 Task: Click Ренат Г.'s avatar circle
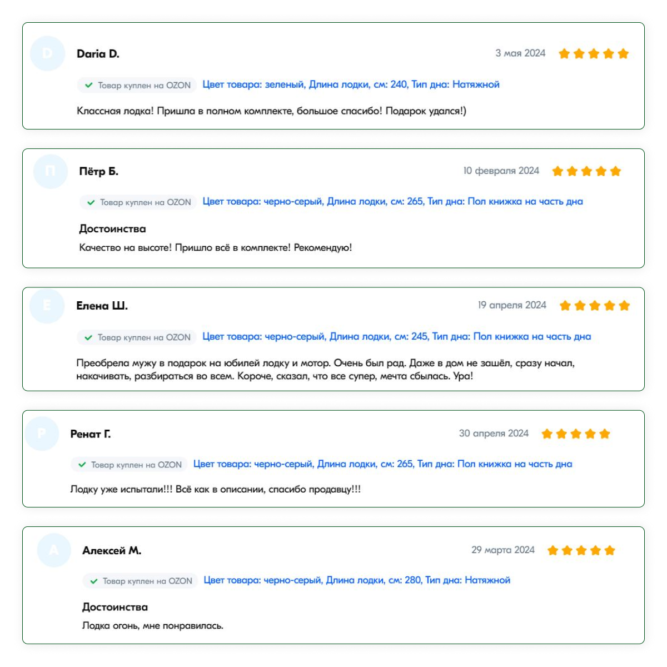pos(42,434)
